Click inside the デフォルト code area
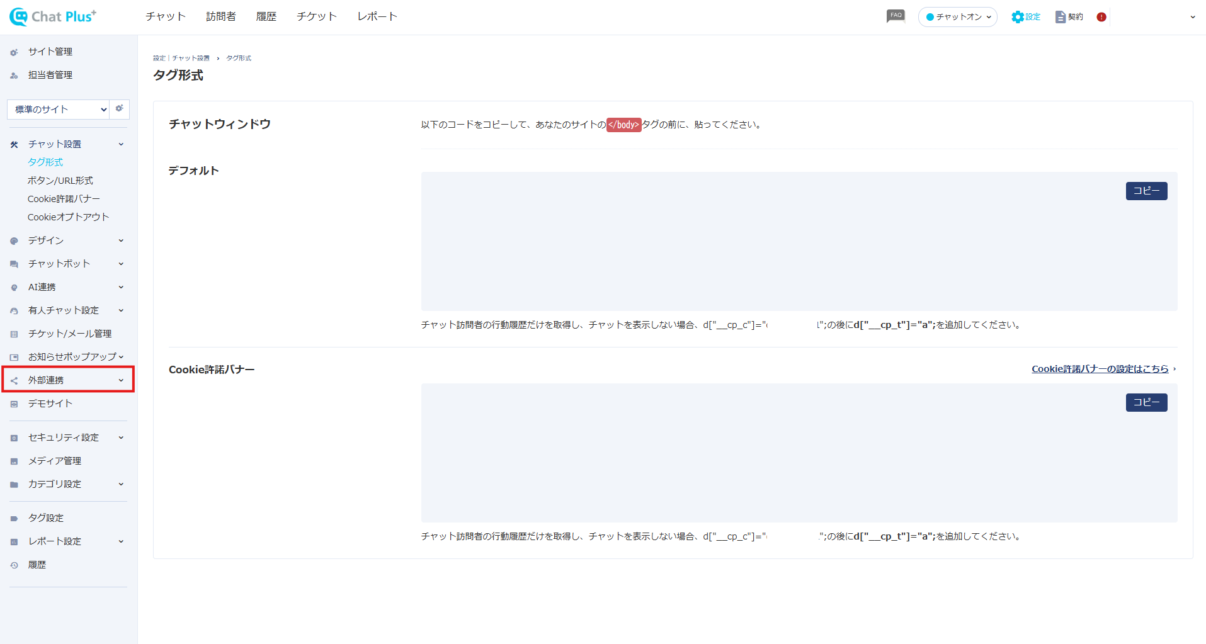The height and width of the screenshot is (644, 1206). tap(799, 241)
